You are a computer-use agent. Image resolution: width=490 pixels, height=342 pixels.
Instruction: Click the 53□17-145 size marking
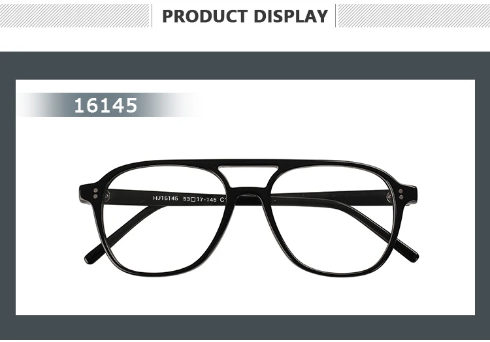pyautogui.click(x=200, y=199)
